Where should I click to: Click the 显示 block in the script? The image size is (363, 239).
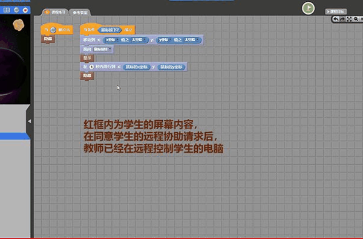click(x=87, y=58)
